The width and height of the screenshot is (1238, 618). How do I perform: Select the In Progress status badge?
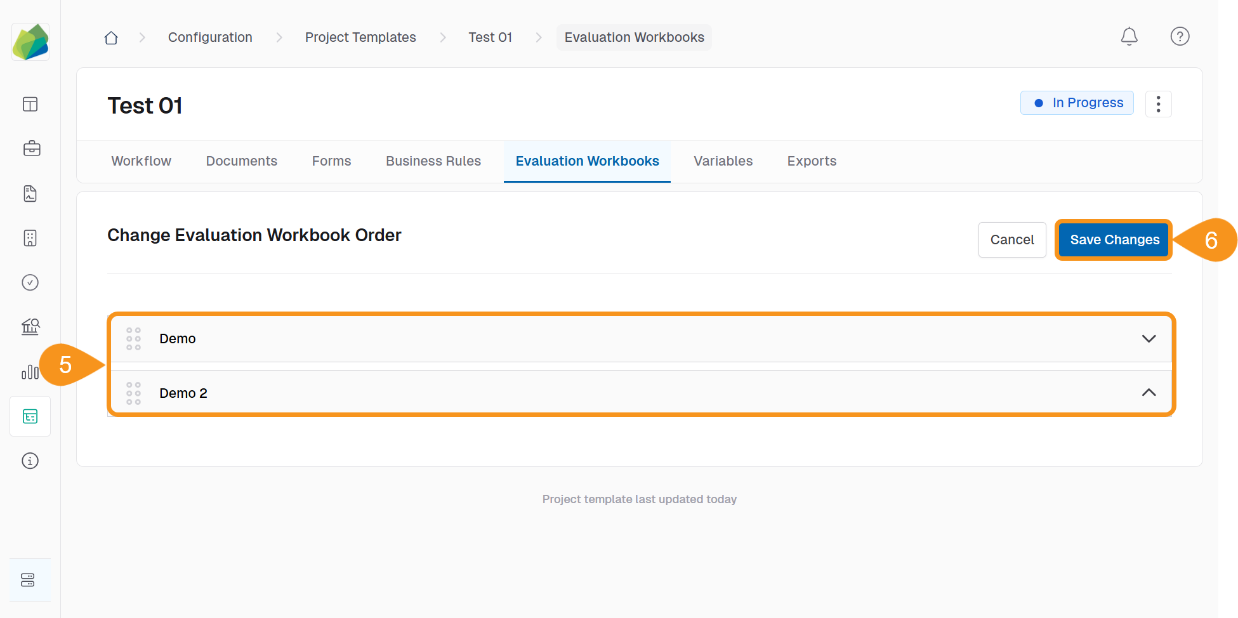coord(1077,102)
